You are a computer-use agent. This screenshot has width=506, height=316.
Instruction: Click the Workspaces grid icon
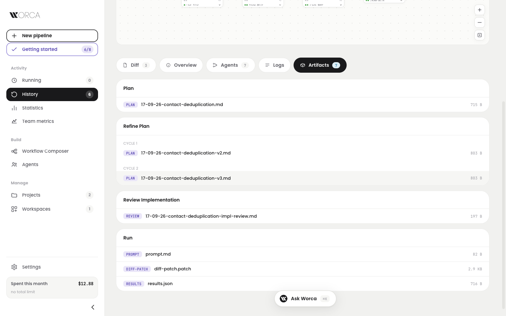(14, 209)
